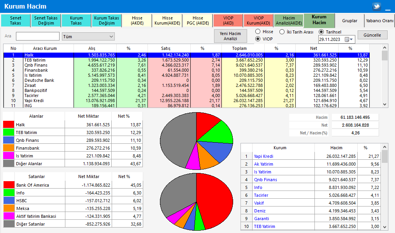Click the Güncelle button

point(372,35)
